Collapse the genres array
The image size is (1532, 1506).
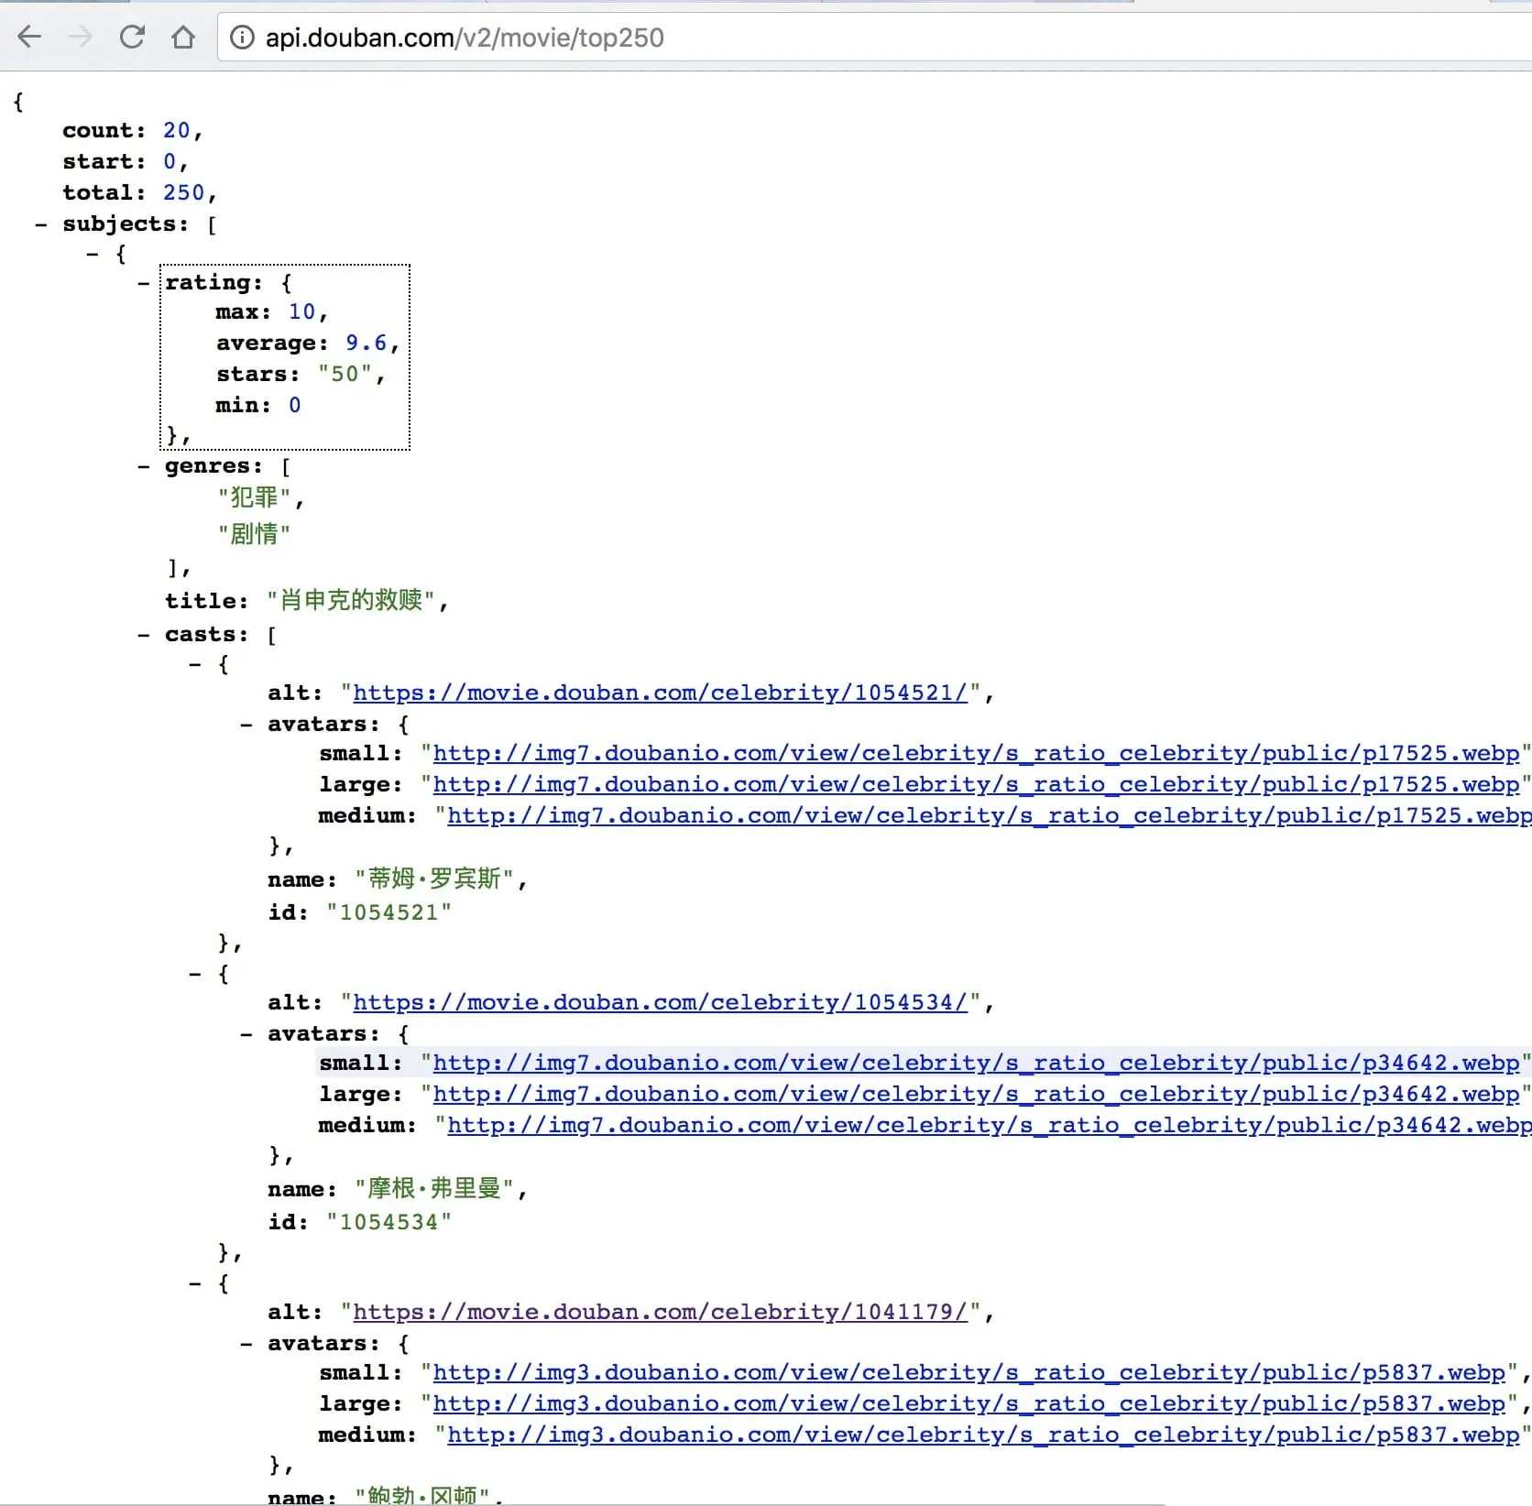point(143,466)
